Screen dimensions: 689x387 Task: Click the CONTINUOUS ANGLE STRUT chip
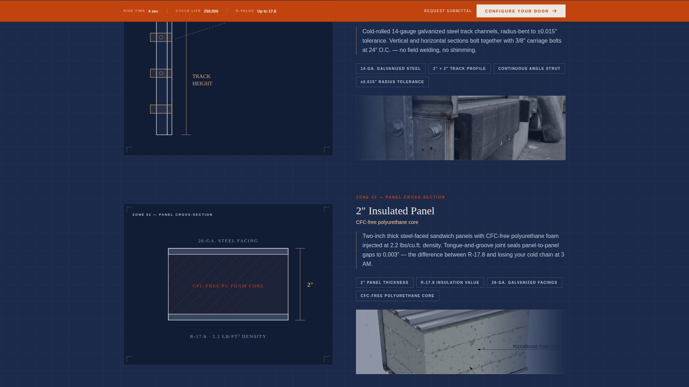tap(529, 68)
